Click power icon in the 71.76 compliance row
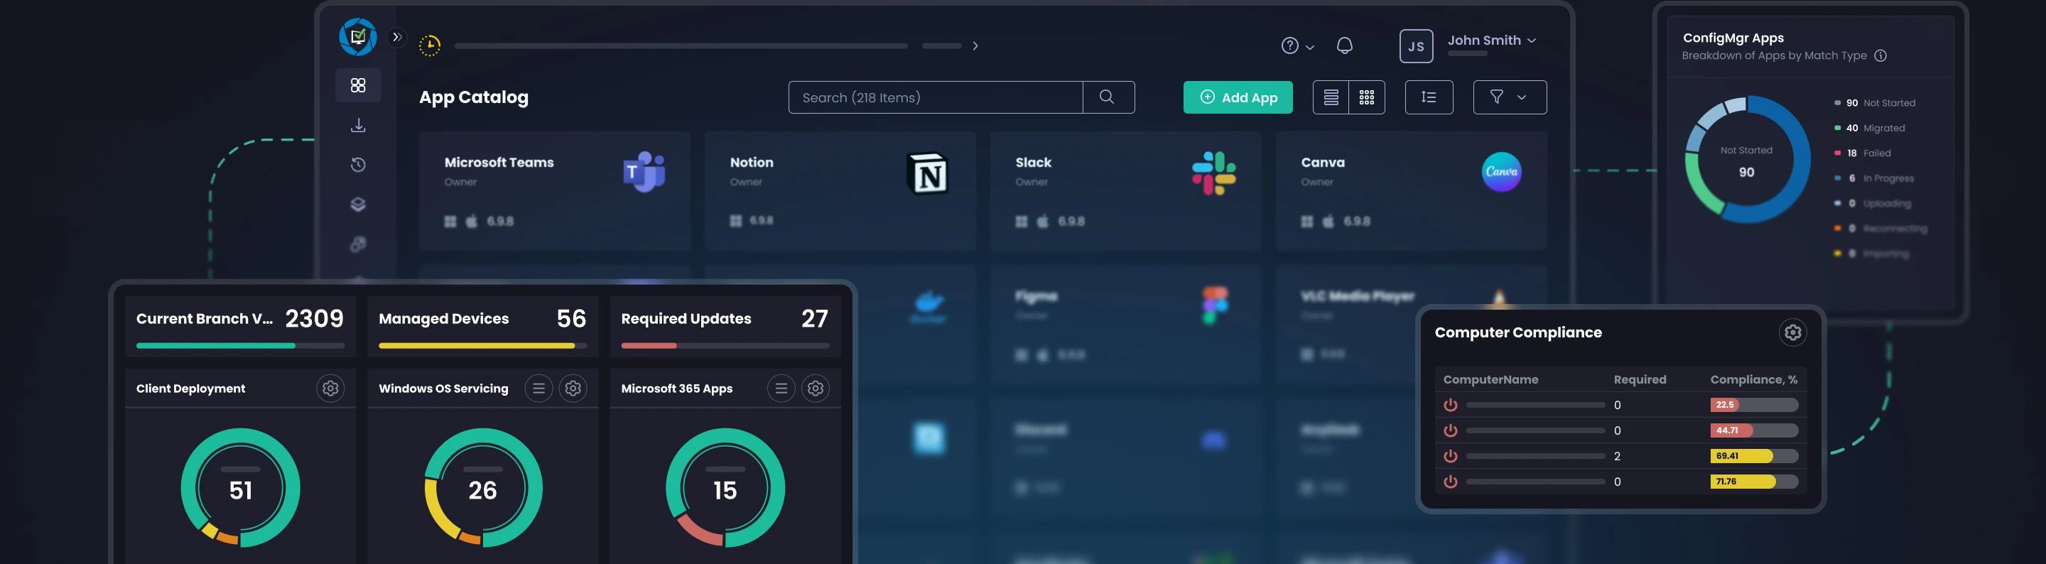The width and height of the screenshot is (2046, 564). click(1450, 481)
